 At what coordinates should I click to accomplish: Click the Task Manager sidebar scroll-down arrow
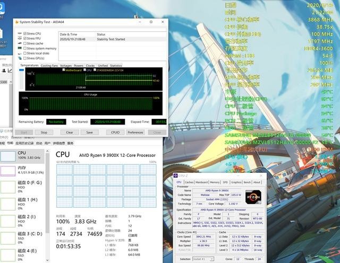(47, 260)
